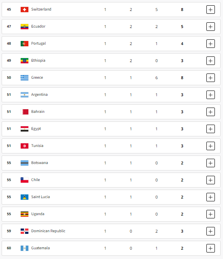Show Chile's medal breakdown
Image resolution: width=223 pixels, height=259 pixels.
click(x=210, y=180)
